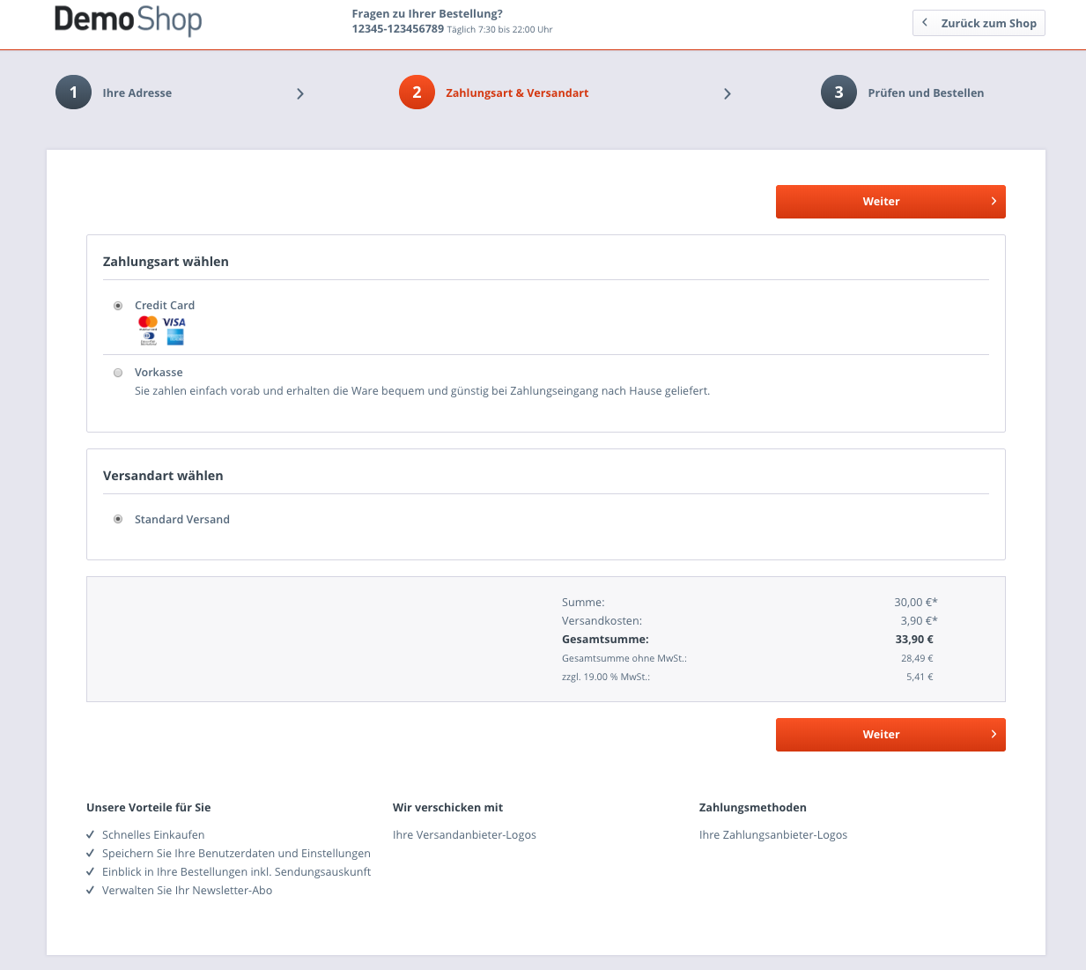Click the chevron after Zahlungsart & Versandart step
This screenshot has width=1086, height=970.
pyautogui.click(x=728, y=93)
